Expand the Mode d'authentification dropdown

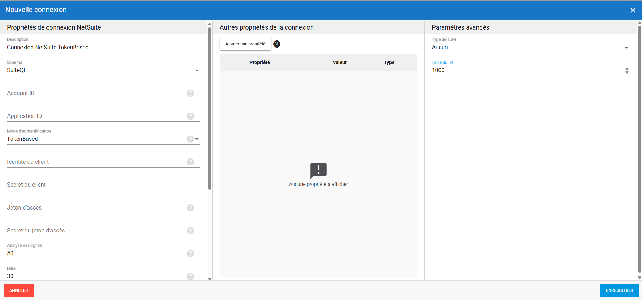[x=197, y=139]
